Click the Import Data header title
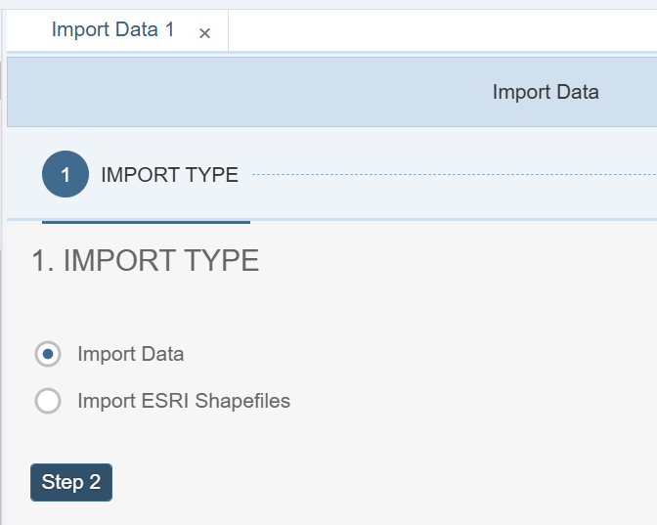 [545, 93]
